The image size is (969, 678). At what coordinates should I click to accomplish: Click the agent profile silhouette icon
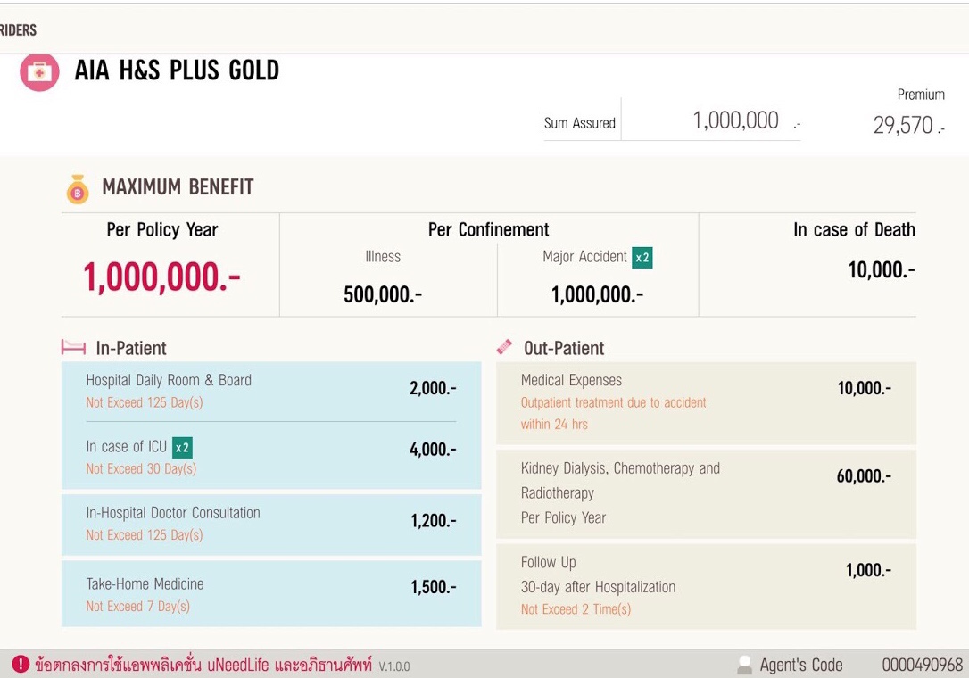(x=744, y=665)
